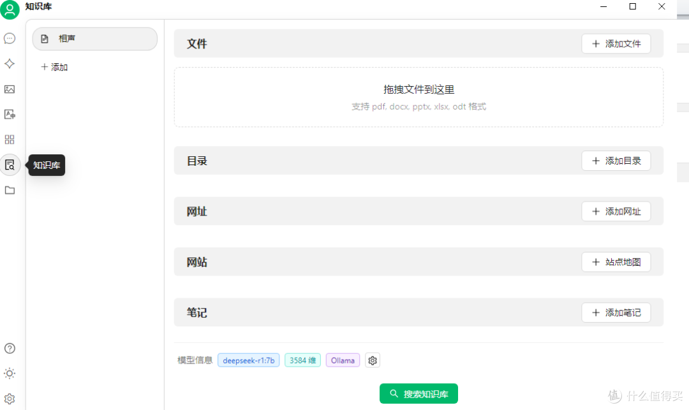Open the help question mark icon
This screenshot has height=410, width=689.
point(10,348)
